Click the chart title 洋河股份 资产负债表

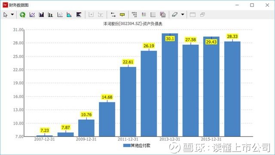pos(133,24)
